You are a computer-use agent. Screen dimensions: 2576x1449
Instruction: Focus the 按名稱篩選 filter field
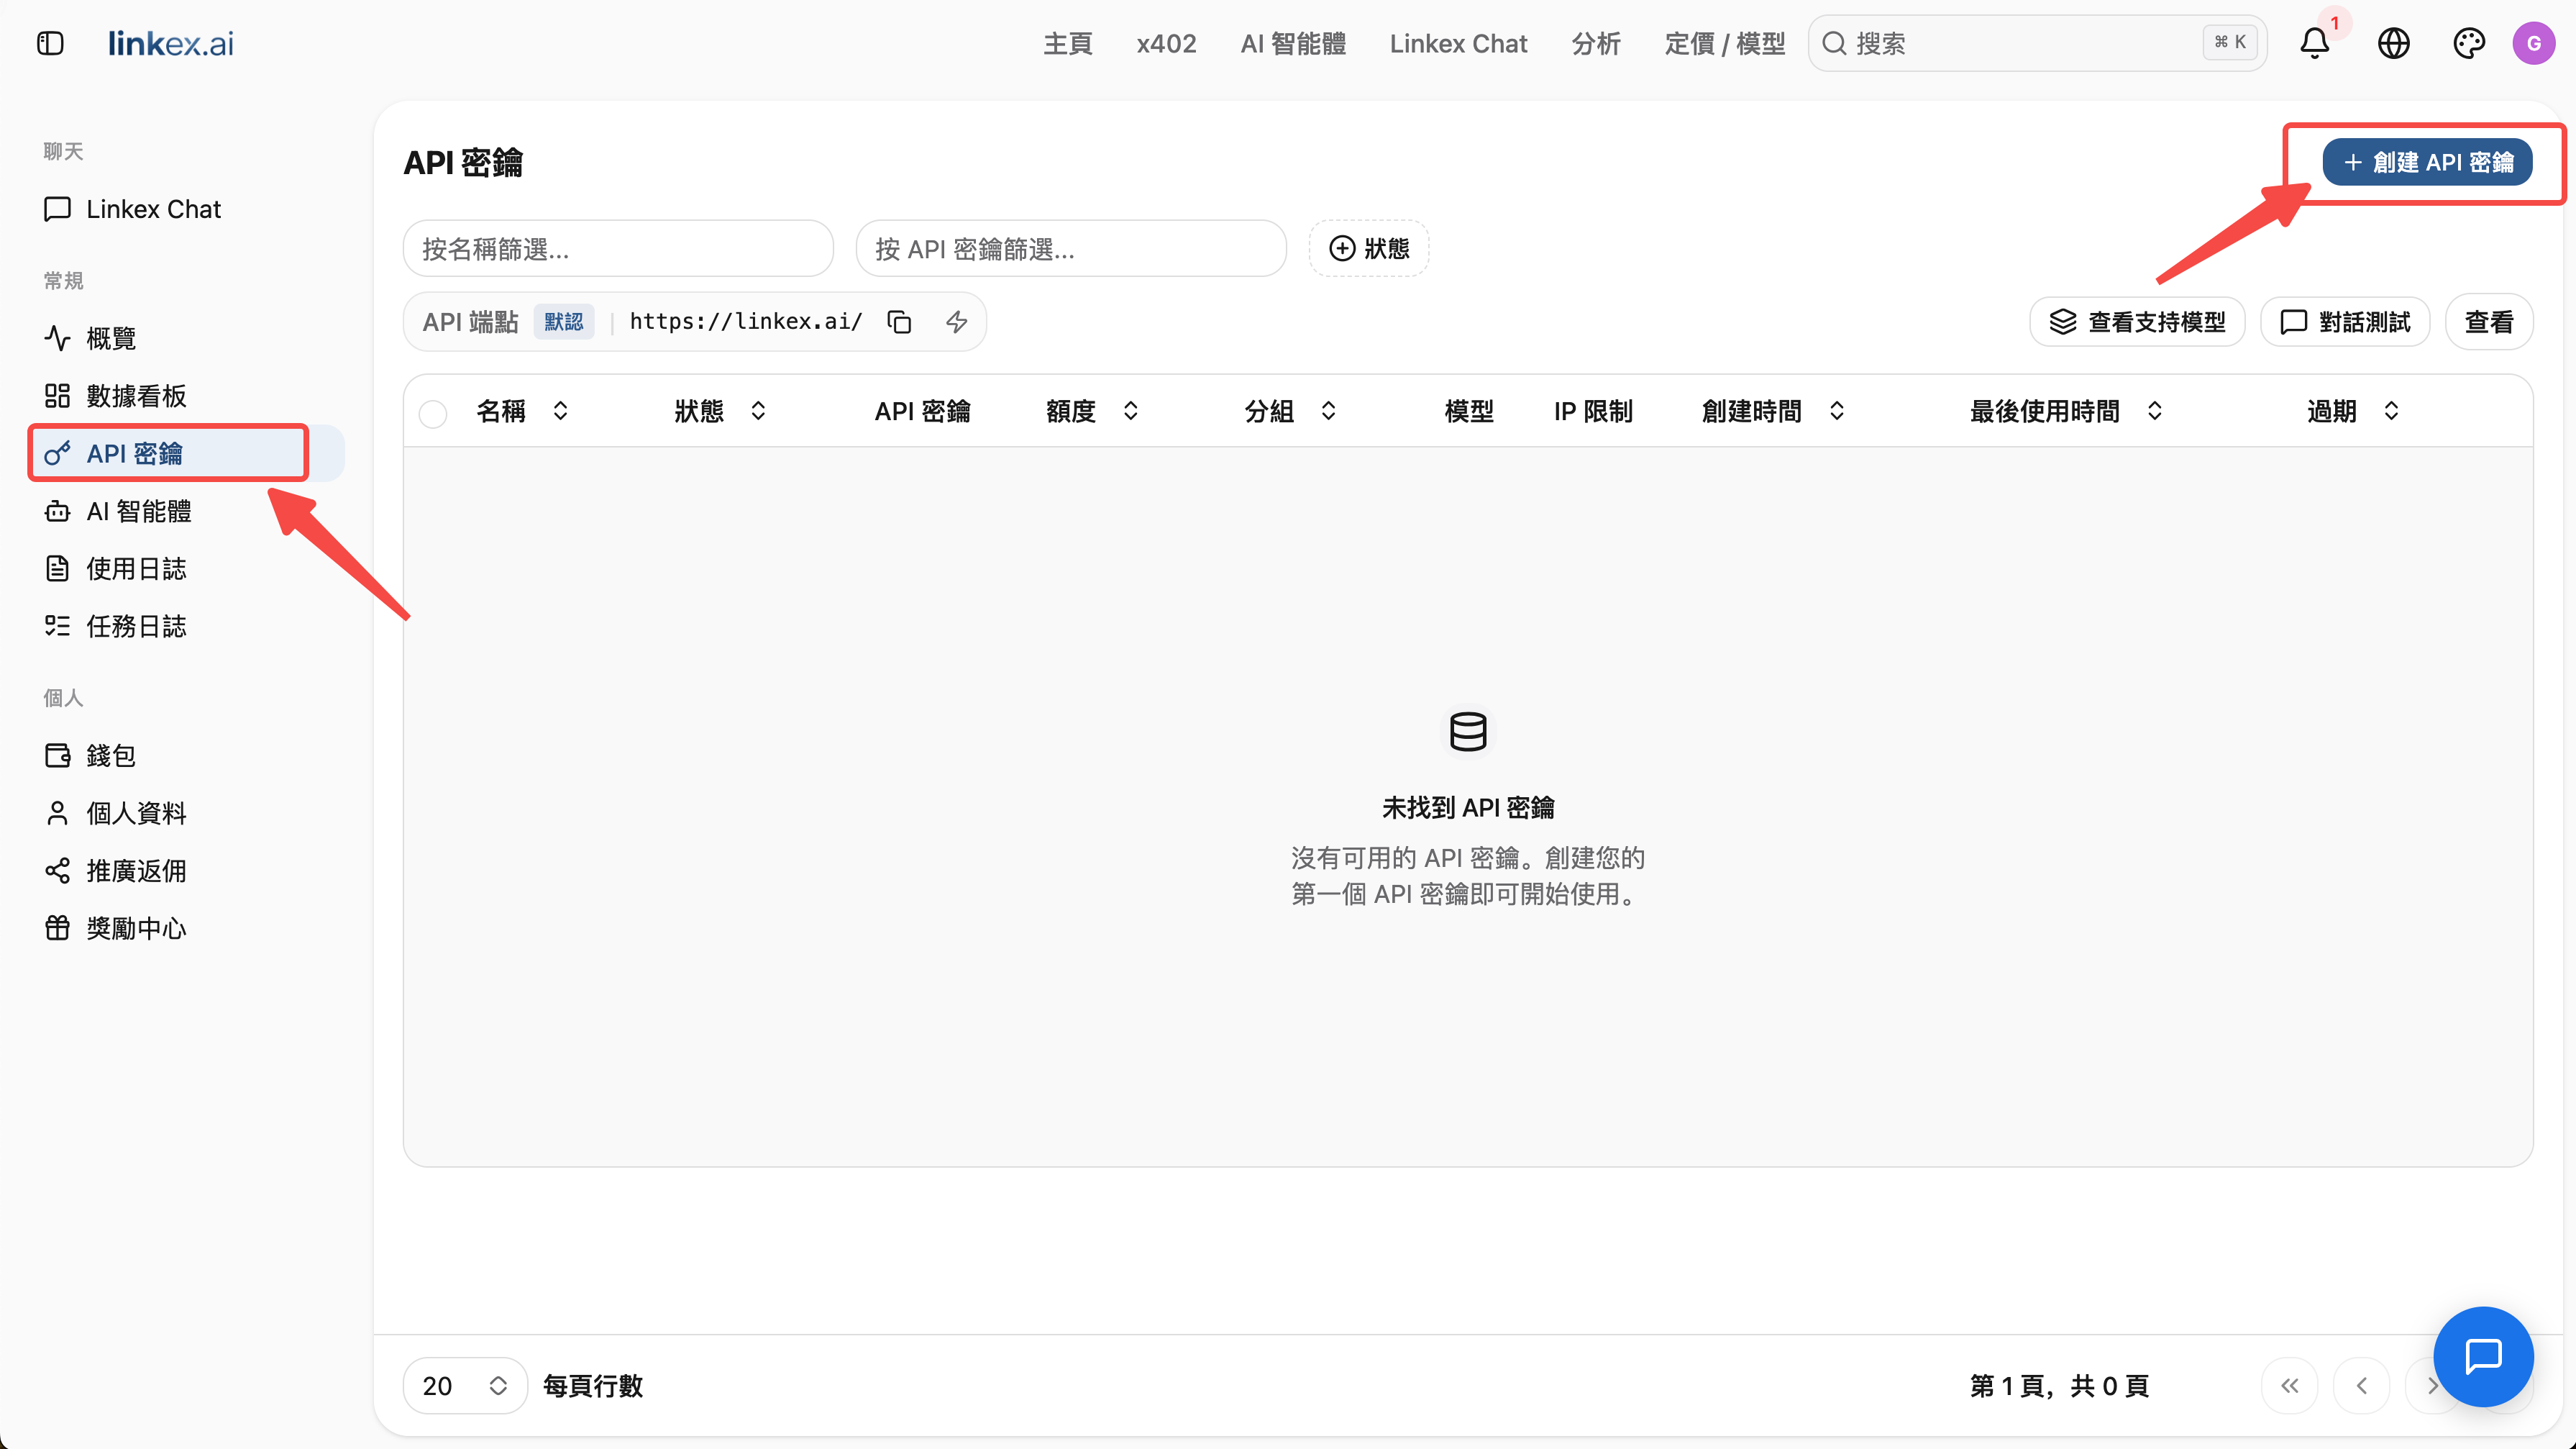[x=618, y=248]
